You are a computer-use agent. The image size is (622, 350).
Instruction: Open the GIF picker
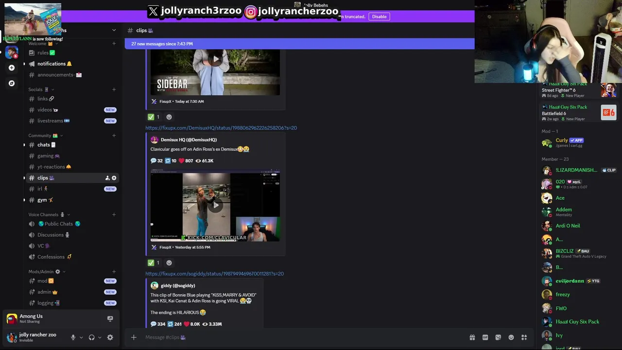point(485,337)
